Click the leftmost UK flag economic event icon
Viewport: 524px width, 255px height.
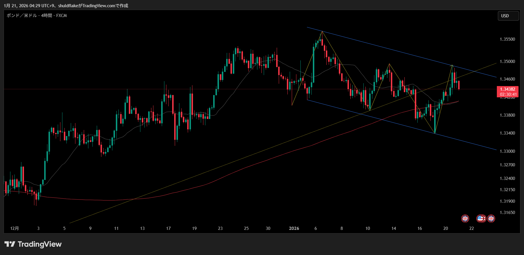pos(465,219)
